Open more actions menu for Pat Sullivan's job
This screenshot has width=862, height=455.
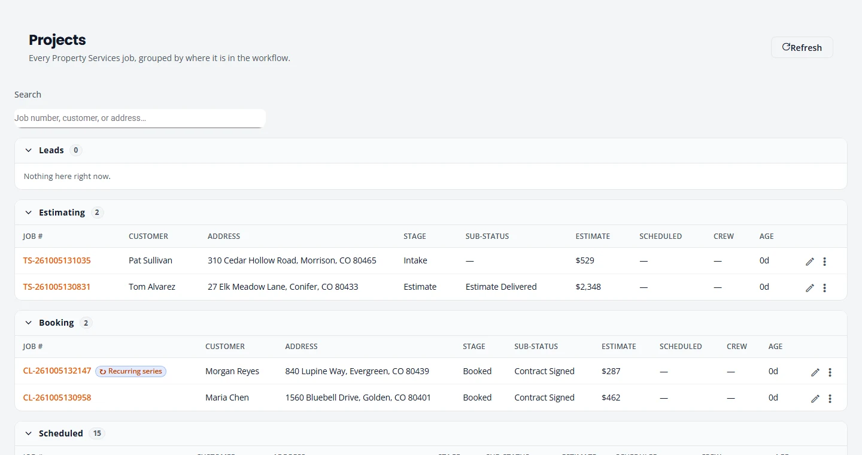tap(824, 262)
